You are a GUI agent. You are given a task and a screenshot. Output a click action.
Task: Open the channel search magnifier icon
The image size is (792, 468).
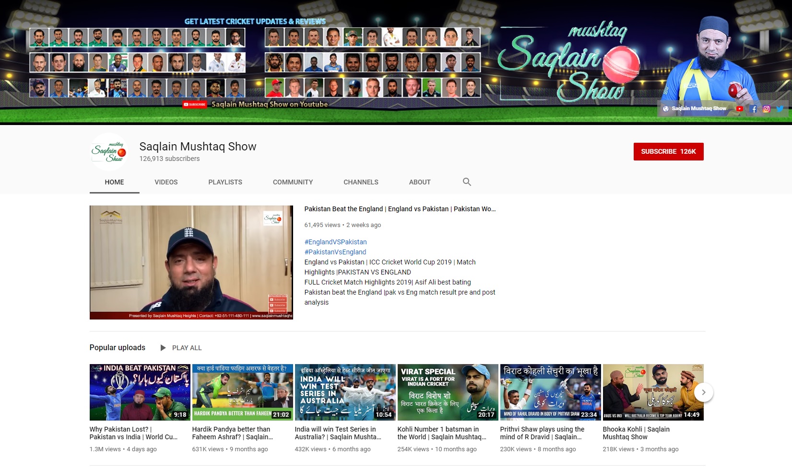(x=467, y=182)
